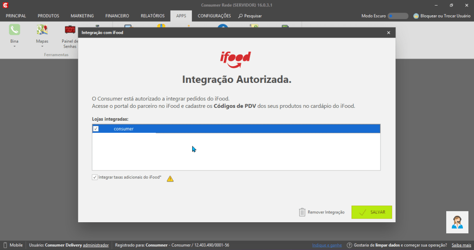
Task: Click the SALVAR button
Action: tap(372, 212)
